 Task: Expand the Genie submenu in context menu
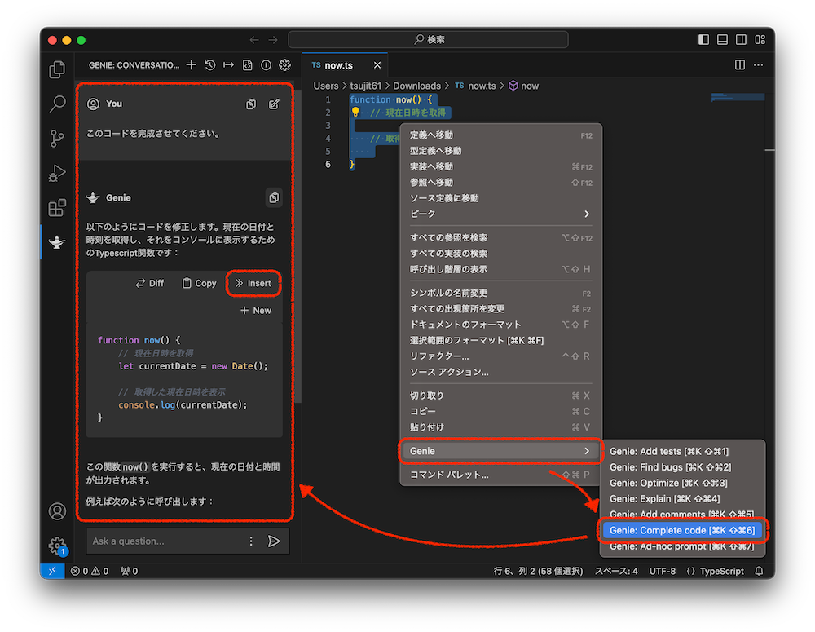[x=499, y=451]
